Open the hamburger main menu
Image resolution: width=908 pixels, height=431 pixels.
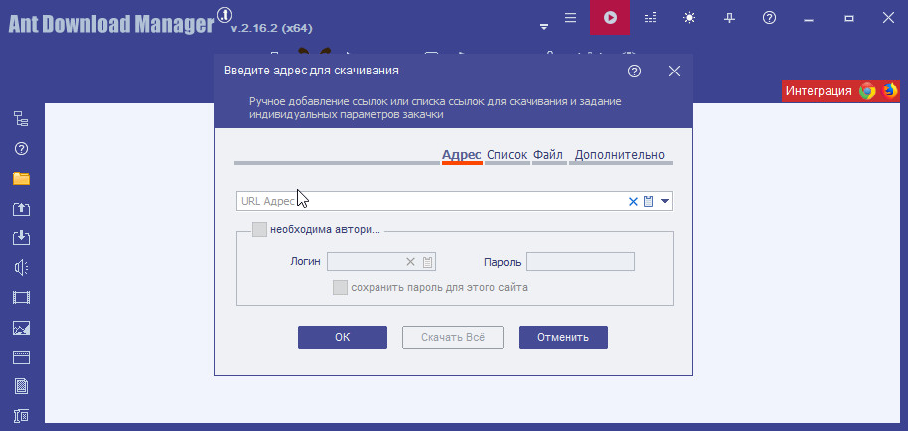[x=569, y=18]
